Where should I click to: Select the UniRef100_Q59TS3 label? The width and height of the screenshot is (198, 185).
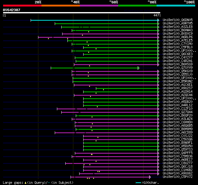click(178, 150)
